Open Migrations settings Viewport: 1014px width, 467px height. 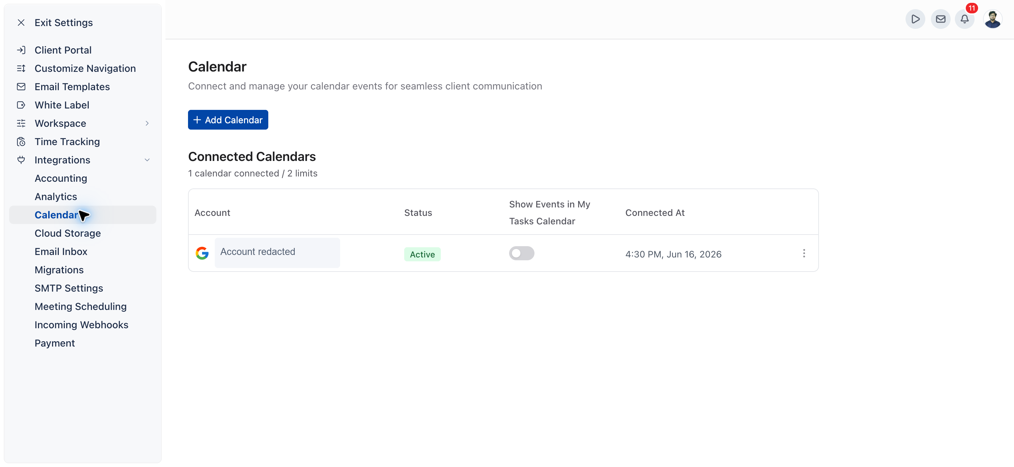click(x=59, y=270)
